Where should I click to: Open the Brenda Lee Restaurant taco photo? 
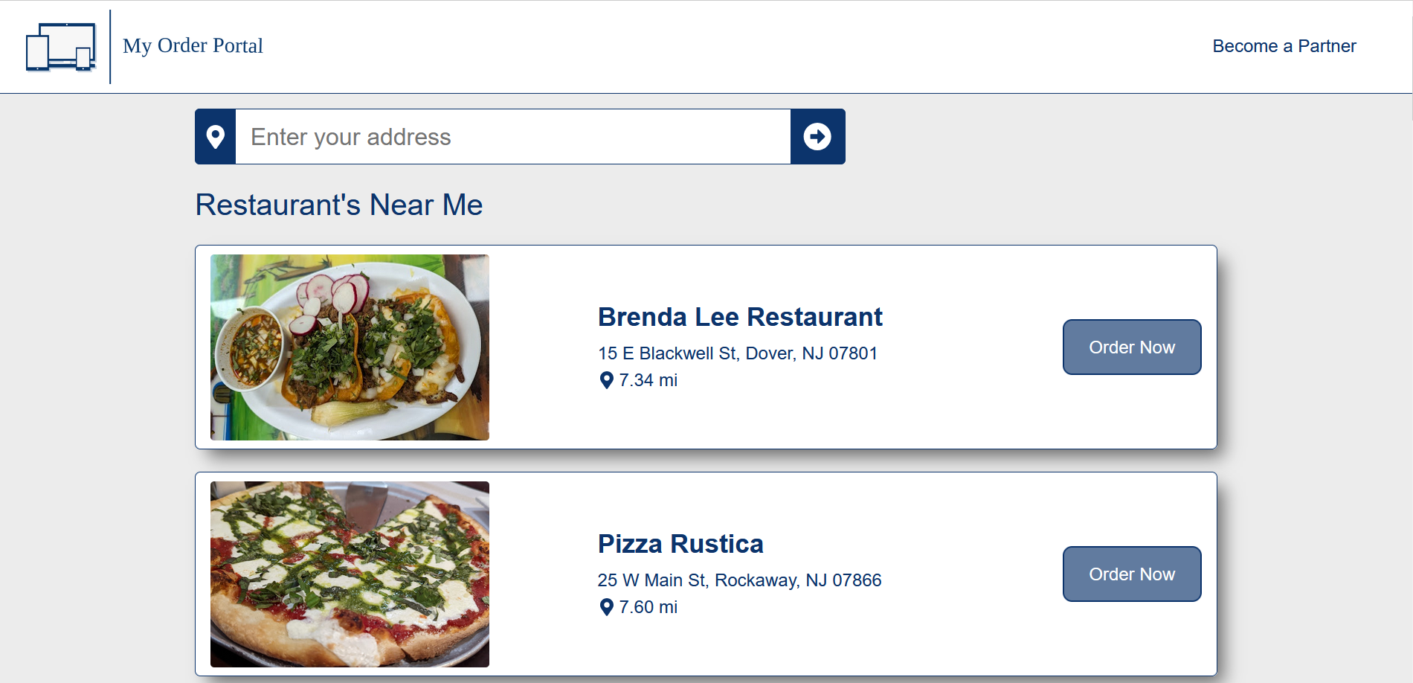[x=350, y=347]
